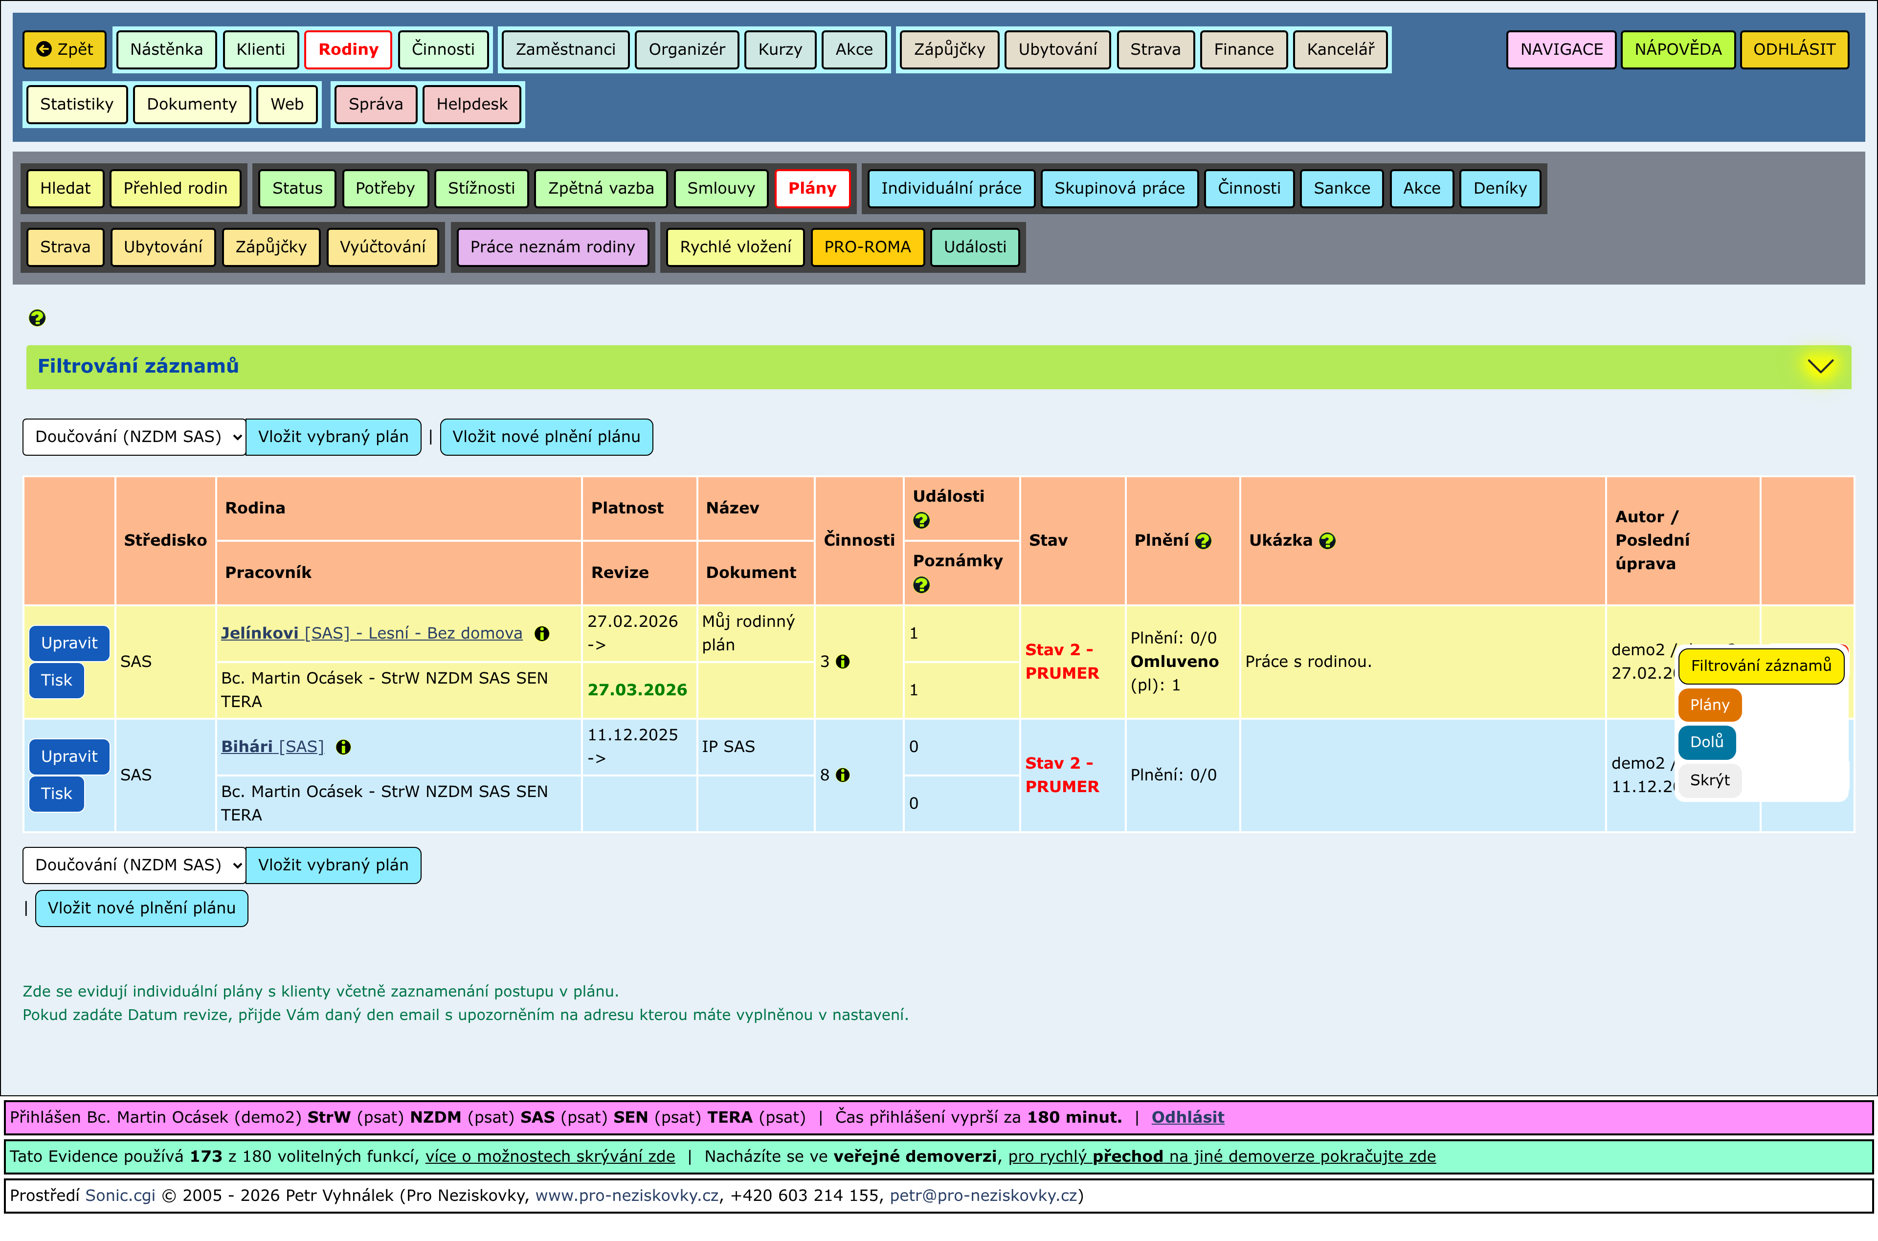Open the top Doučování (NZDM SAS) dropdown
The width and height of the screenshot is (1878, 1241).
tap(134, 437)
